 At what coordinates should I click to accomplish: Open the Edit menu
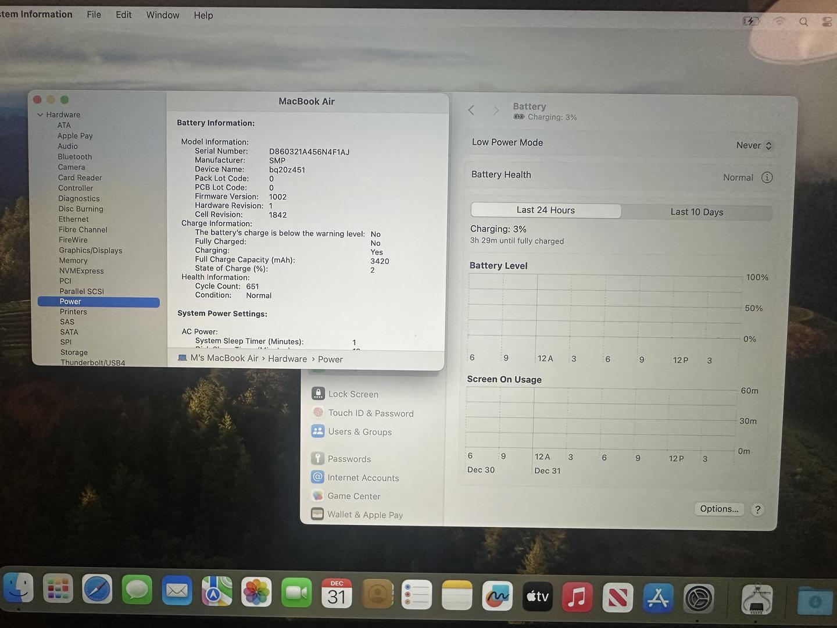(x=123, y=15)
